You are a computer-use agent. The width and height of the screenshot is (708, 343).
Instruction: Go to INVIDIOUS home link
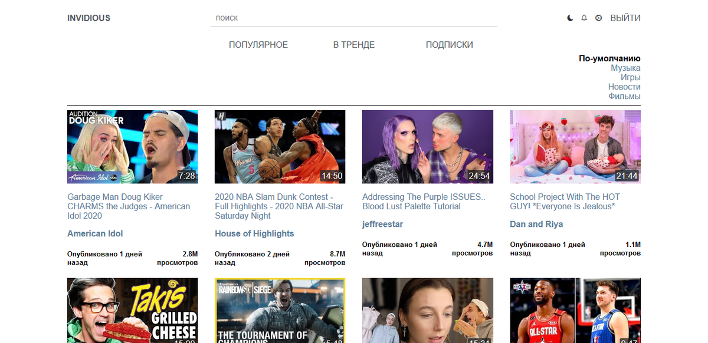pos(88,18)
